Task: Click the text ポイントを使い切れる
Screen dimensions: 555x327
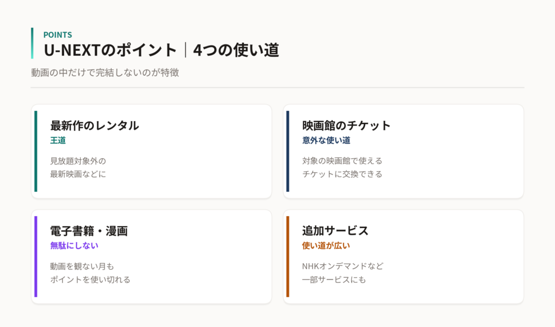Action: pyautogui.click(x=90, y=280)
